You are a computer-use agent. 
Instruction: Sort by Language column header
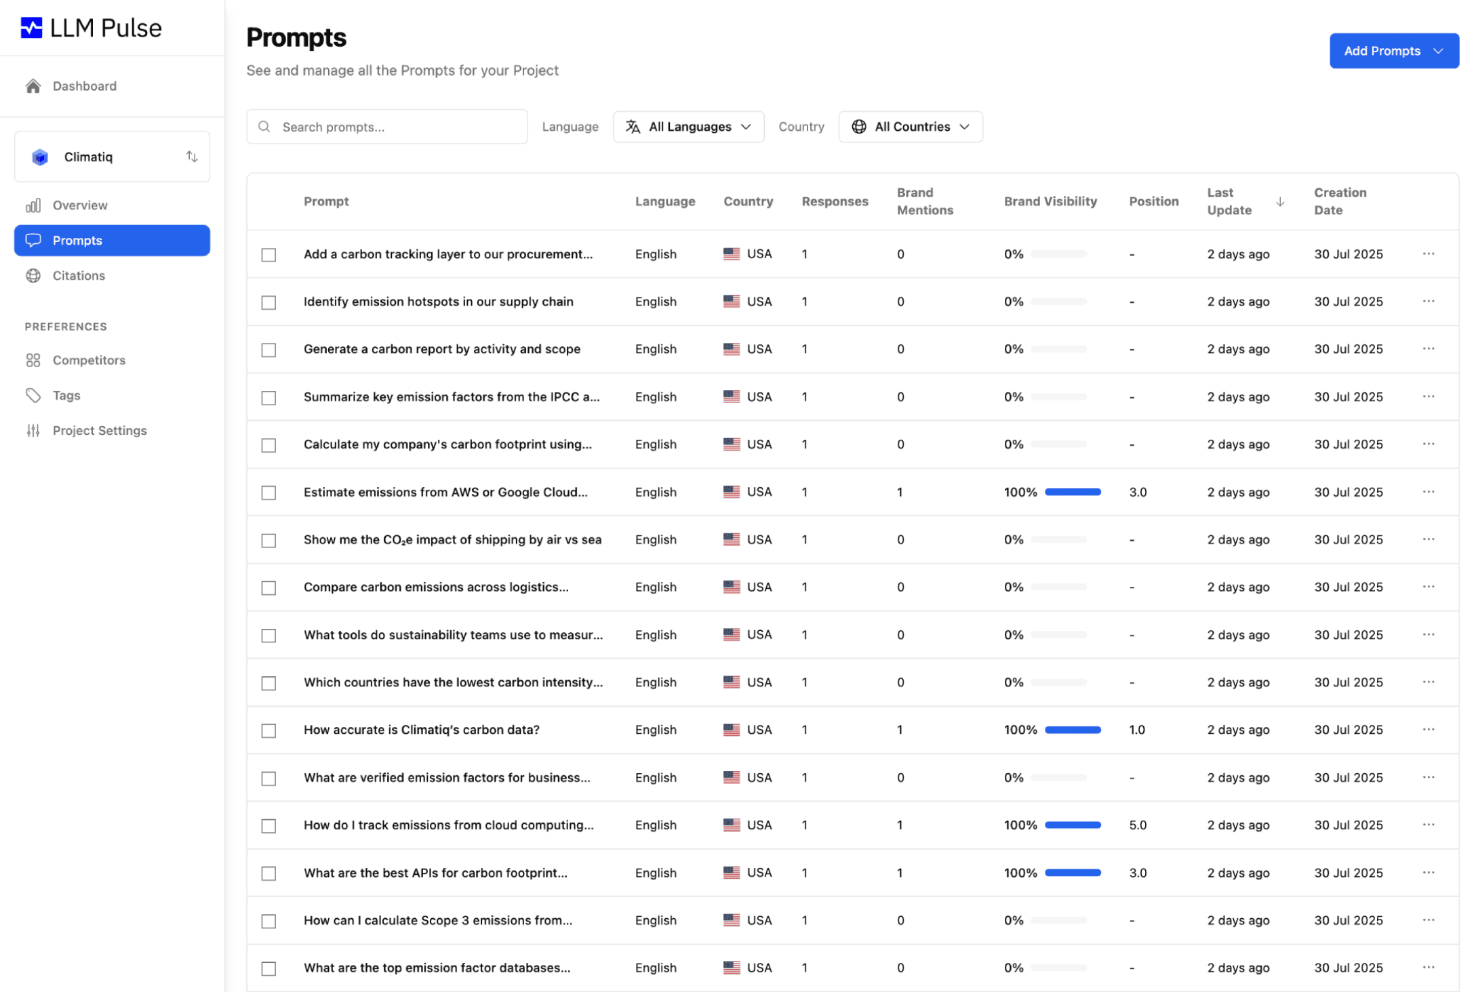665,201
